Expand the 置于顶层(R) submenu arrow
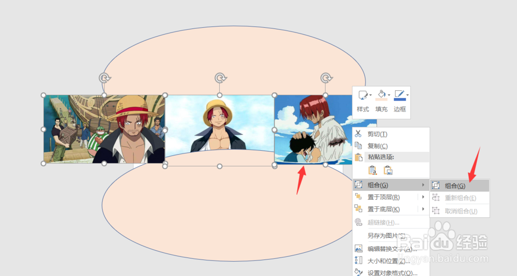This screenshot has height=276, width=517. tap(423, 197)
